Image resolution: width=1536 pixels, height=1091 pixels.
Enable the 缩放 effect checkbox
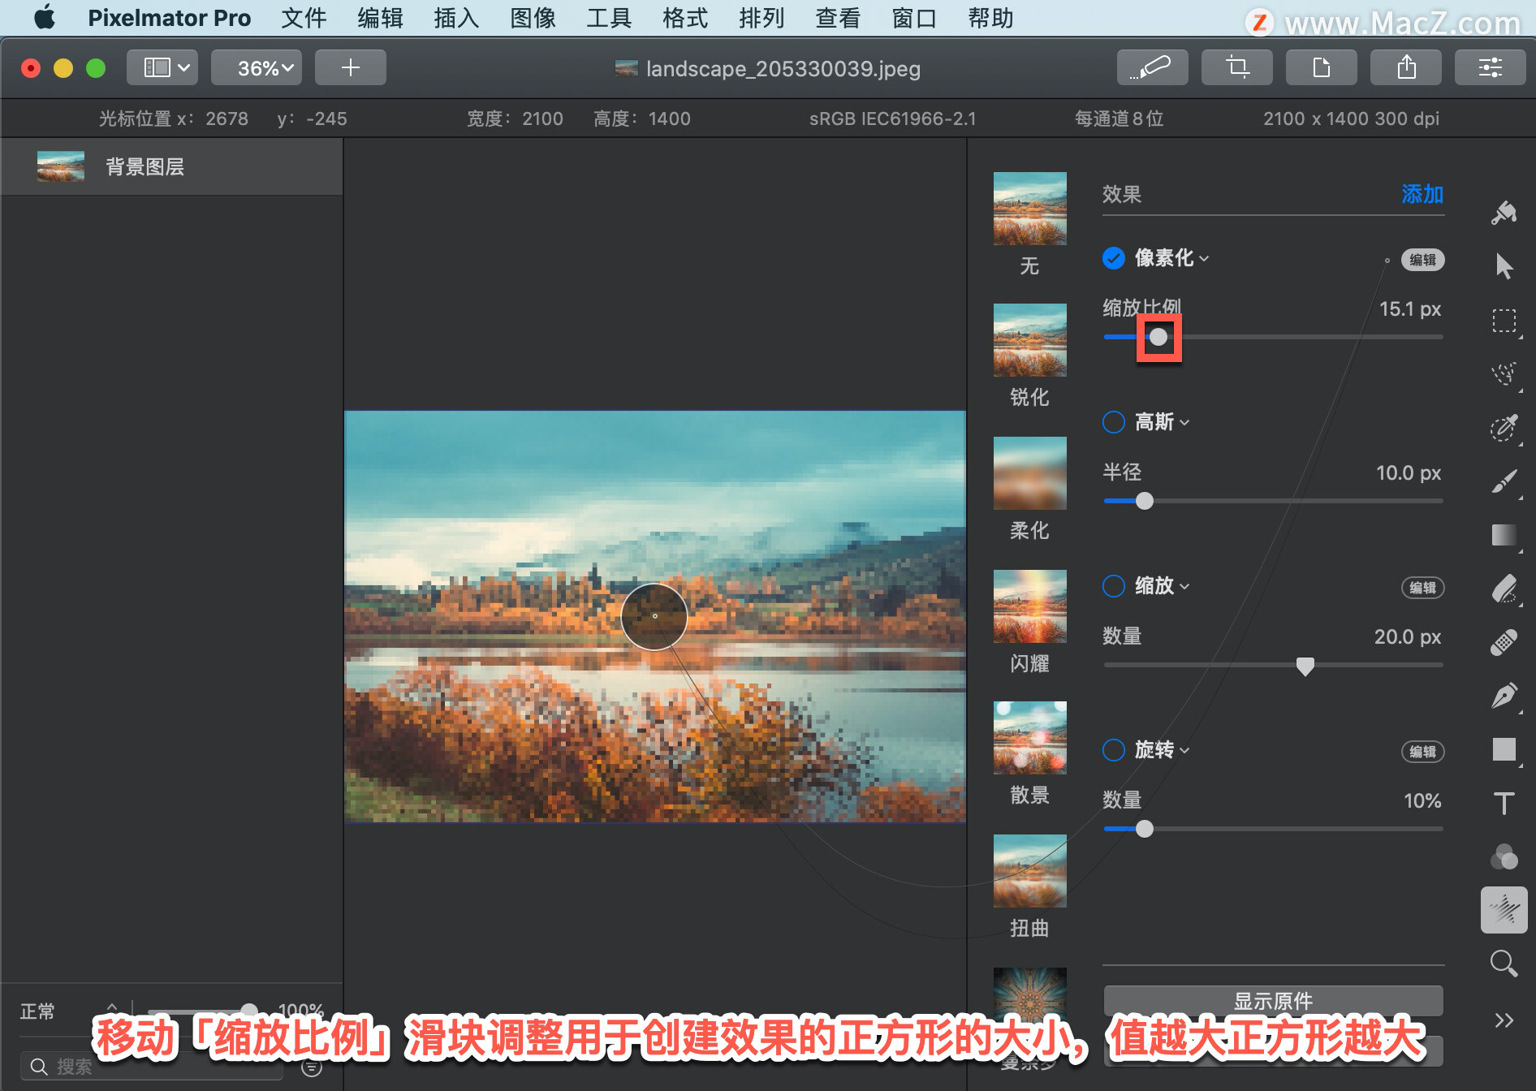[x=1114, y=586]
